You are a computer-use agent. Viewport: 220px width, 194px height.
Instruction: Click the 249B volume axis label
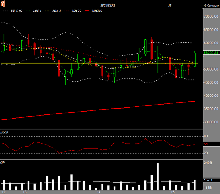pyautogui.click(x=208, y=163)
